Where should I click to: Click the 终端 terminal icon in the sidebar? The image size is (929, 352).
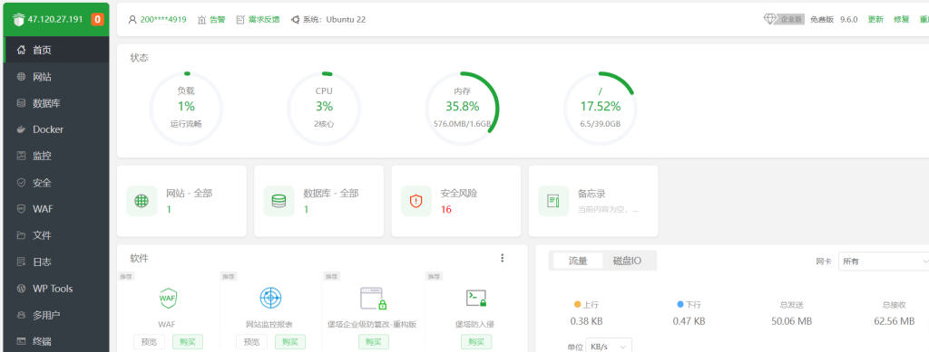click(22, 341)
